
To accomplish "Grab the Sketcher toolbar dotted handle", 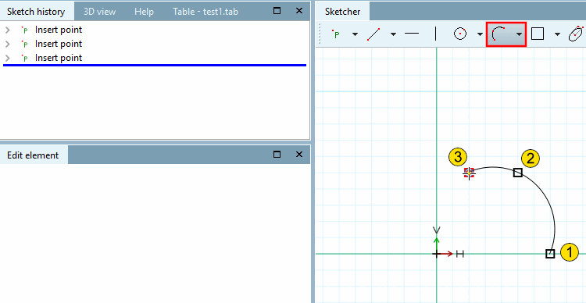I will pos(320,34).
